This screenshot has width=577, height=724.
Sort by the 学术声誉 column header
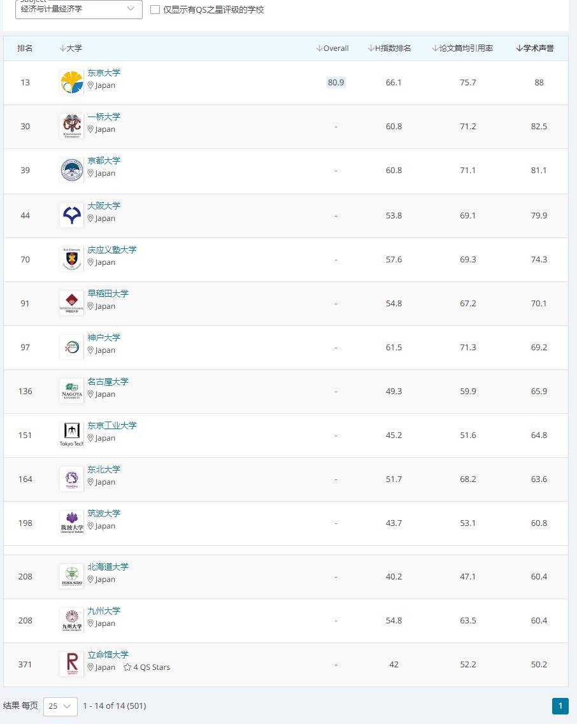point(535,48)
